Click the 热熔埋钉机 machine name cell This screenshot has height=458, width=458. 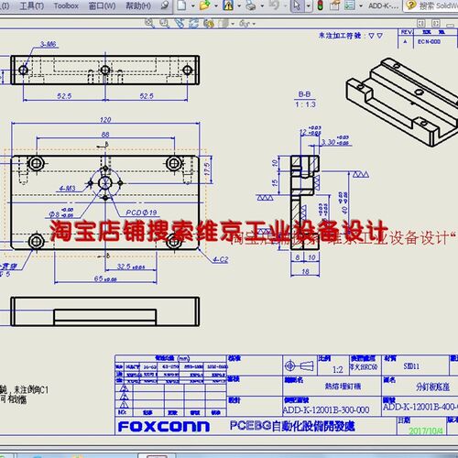point(343,387)
